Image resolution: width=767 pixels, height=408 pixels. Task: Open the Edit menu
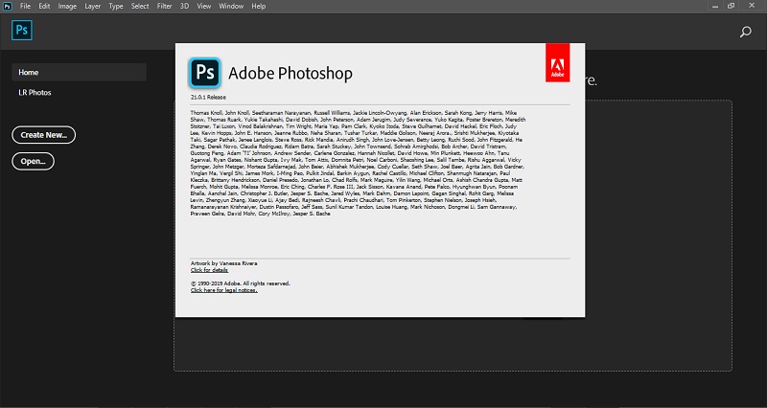(x=44, y=7)
